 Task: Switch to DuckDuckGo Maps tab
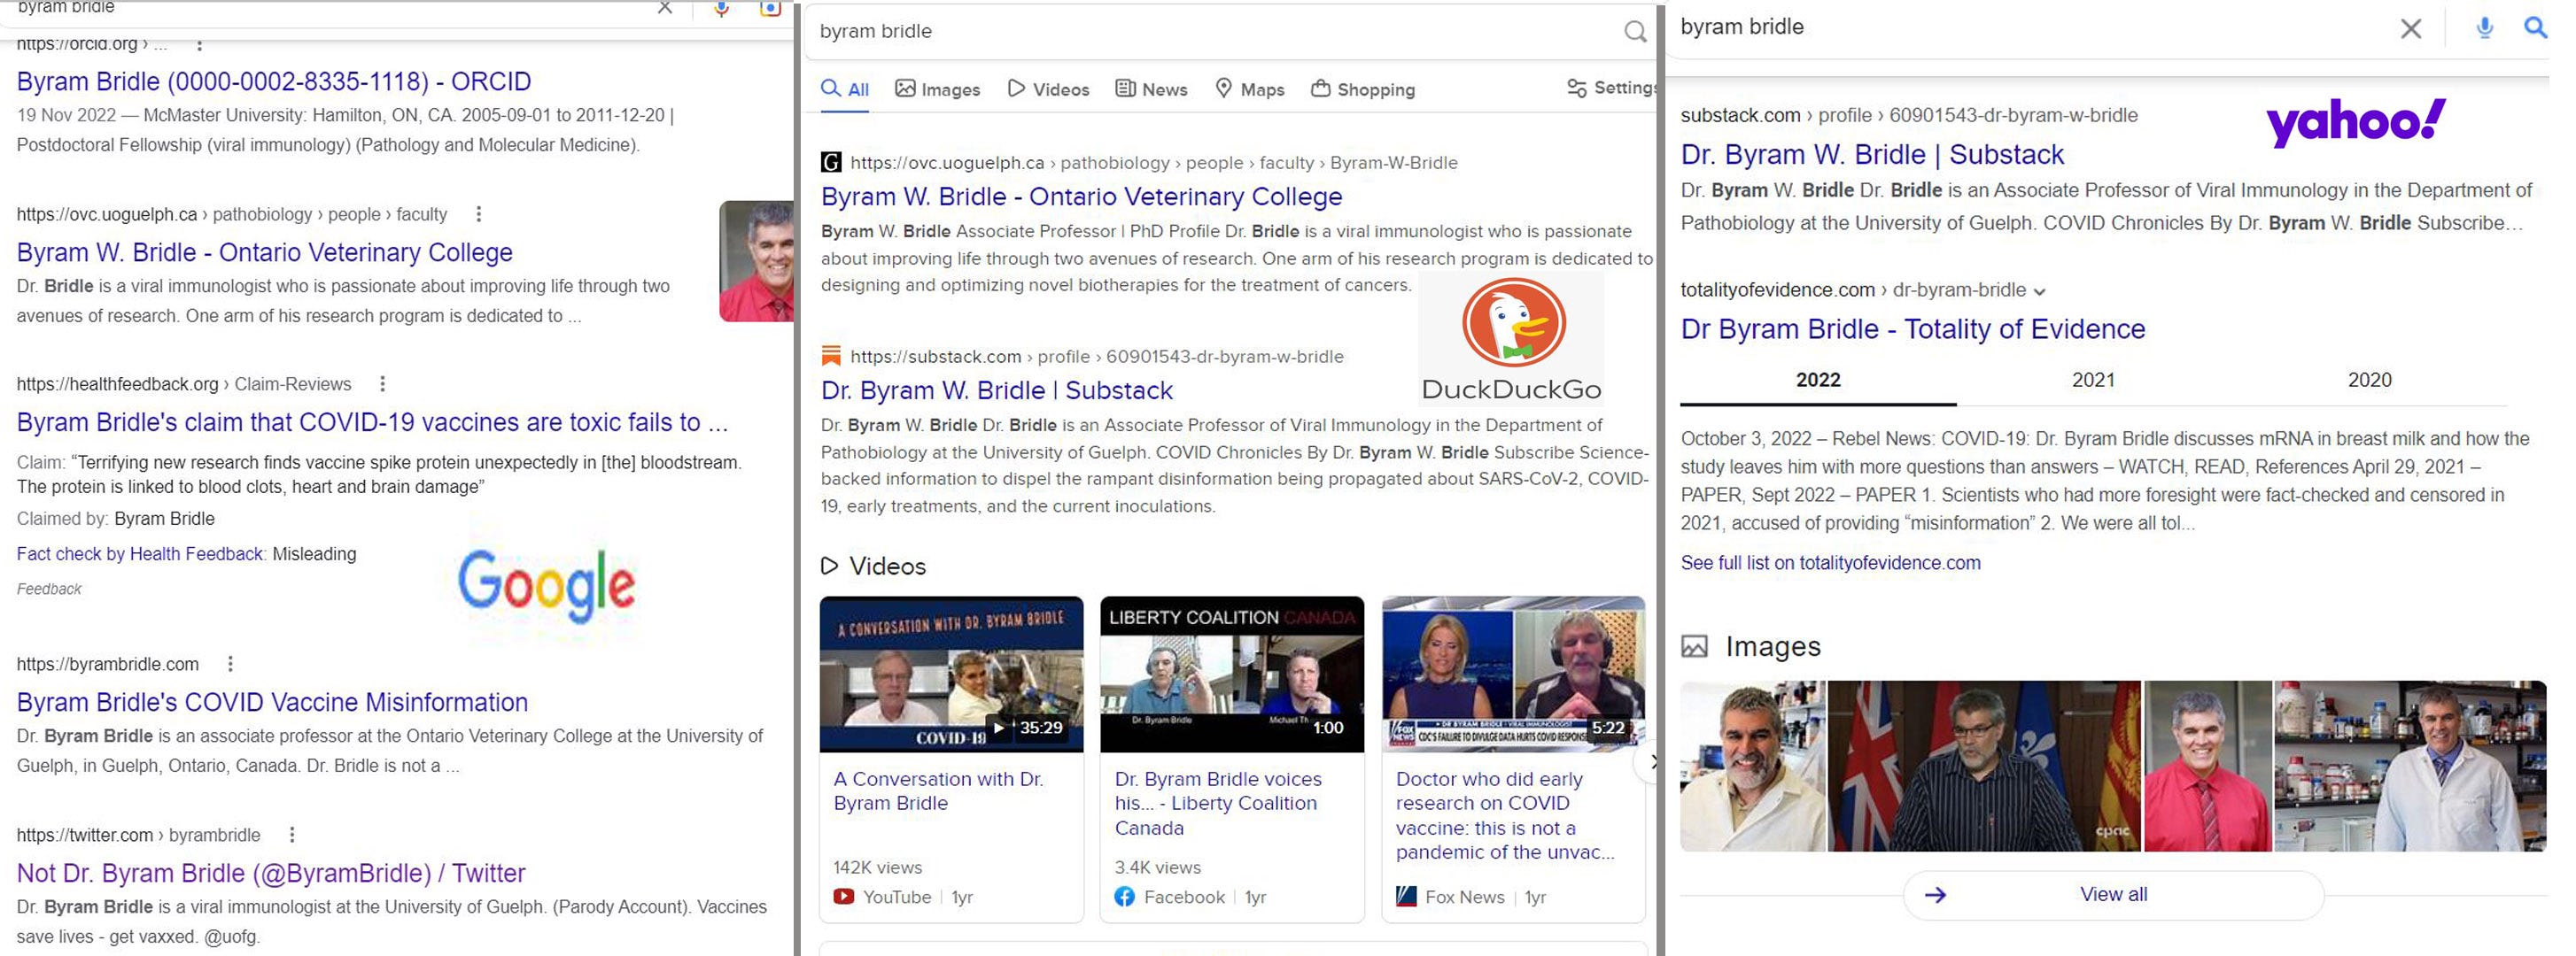coord(1249,90)
